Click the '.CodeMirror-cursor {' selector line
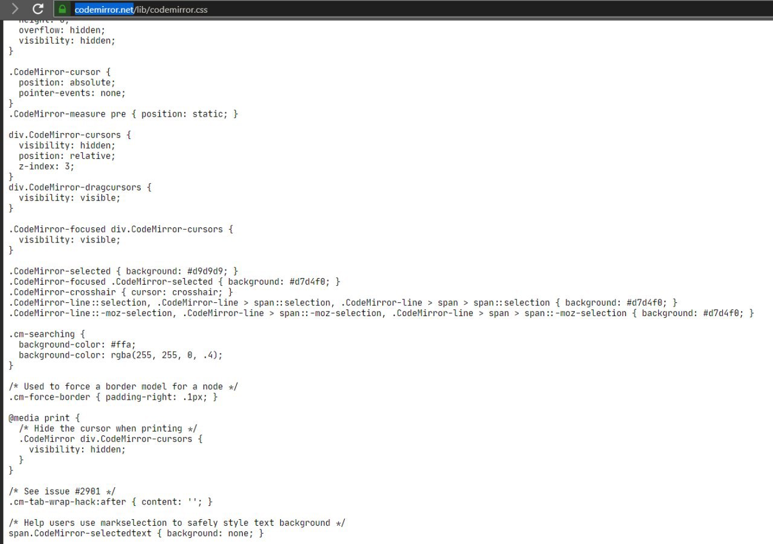 tap(60, 72)
